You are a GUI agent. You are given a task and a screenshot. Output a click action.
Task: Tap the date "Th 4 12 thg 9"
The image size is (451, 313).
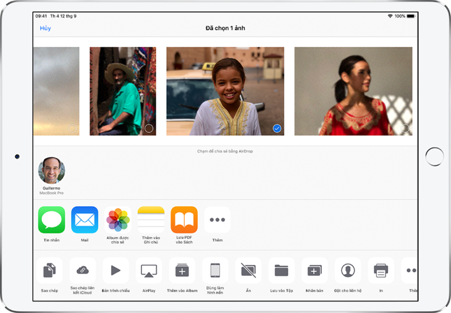(63, 16)
